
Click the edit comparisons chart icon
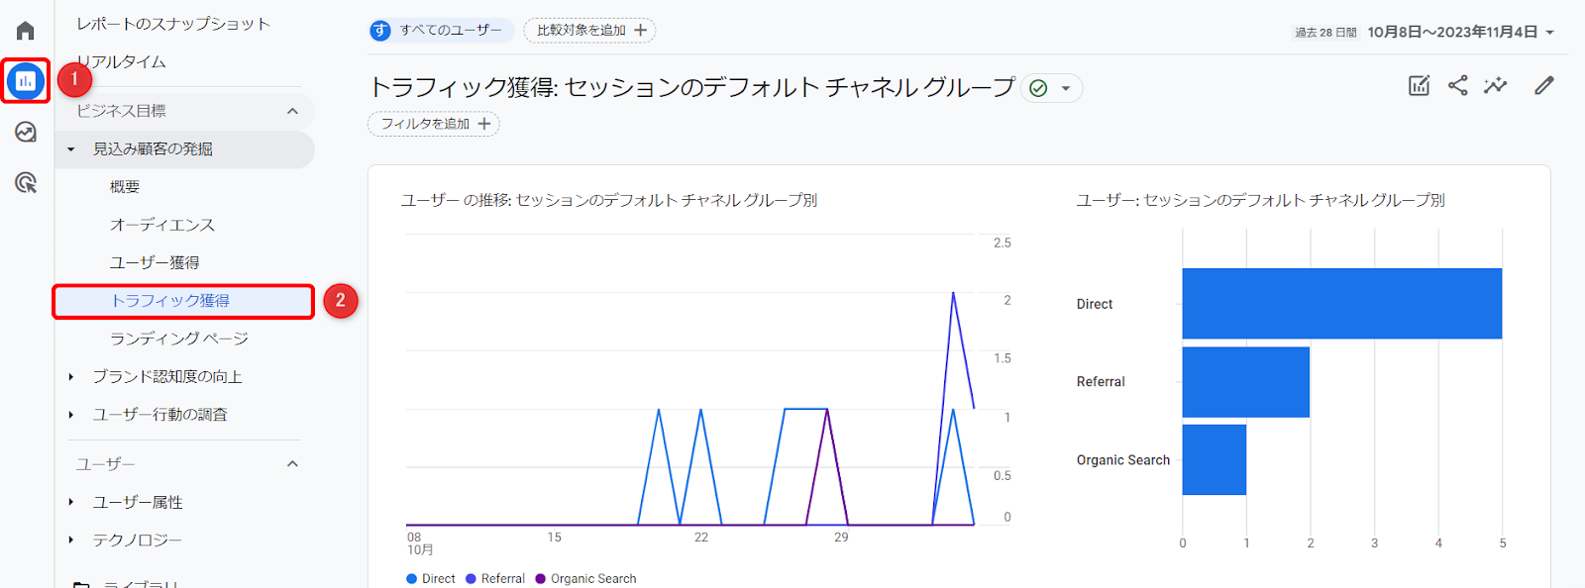click(1419, 86)
